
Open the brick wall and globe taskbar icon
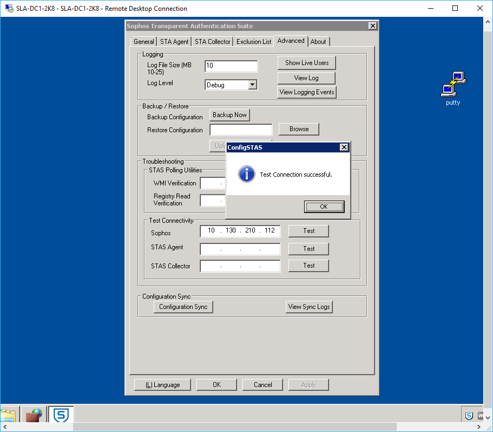coord(34,415)
